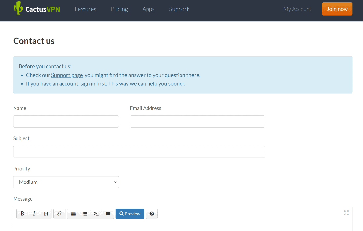363x231 pixels.
Task: Open the editor help question mark
Action: (x=152, y=214)
